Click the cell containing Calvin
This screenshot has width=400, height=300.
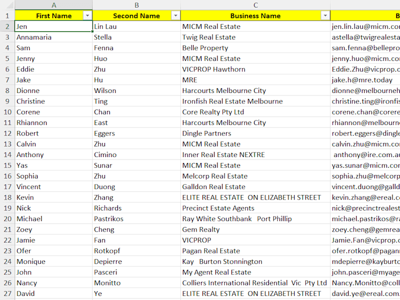(x=53, y=144)
